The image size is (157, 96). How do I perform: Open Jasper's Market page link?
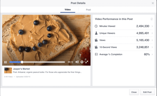point(21,69)
